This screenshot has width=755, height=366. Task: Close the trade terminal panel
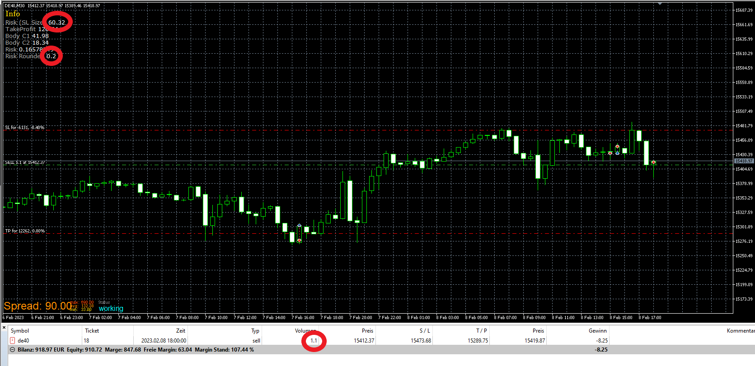pos(4,328)
